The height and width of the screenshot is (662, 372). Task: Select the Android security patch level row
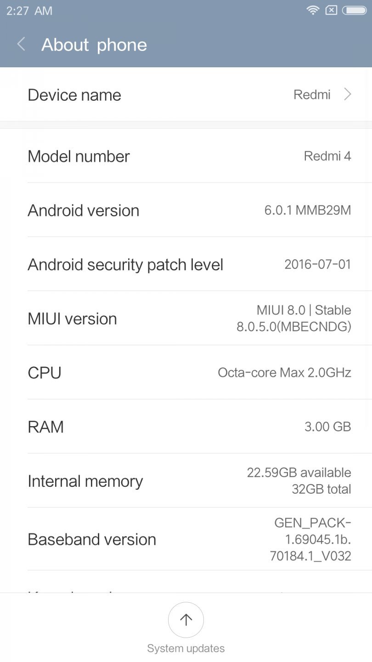(x=186, y=264)
